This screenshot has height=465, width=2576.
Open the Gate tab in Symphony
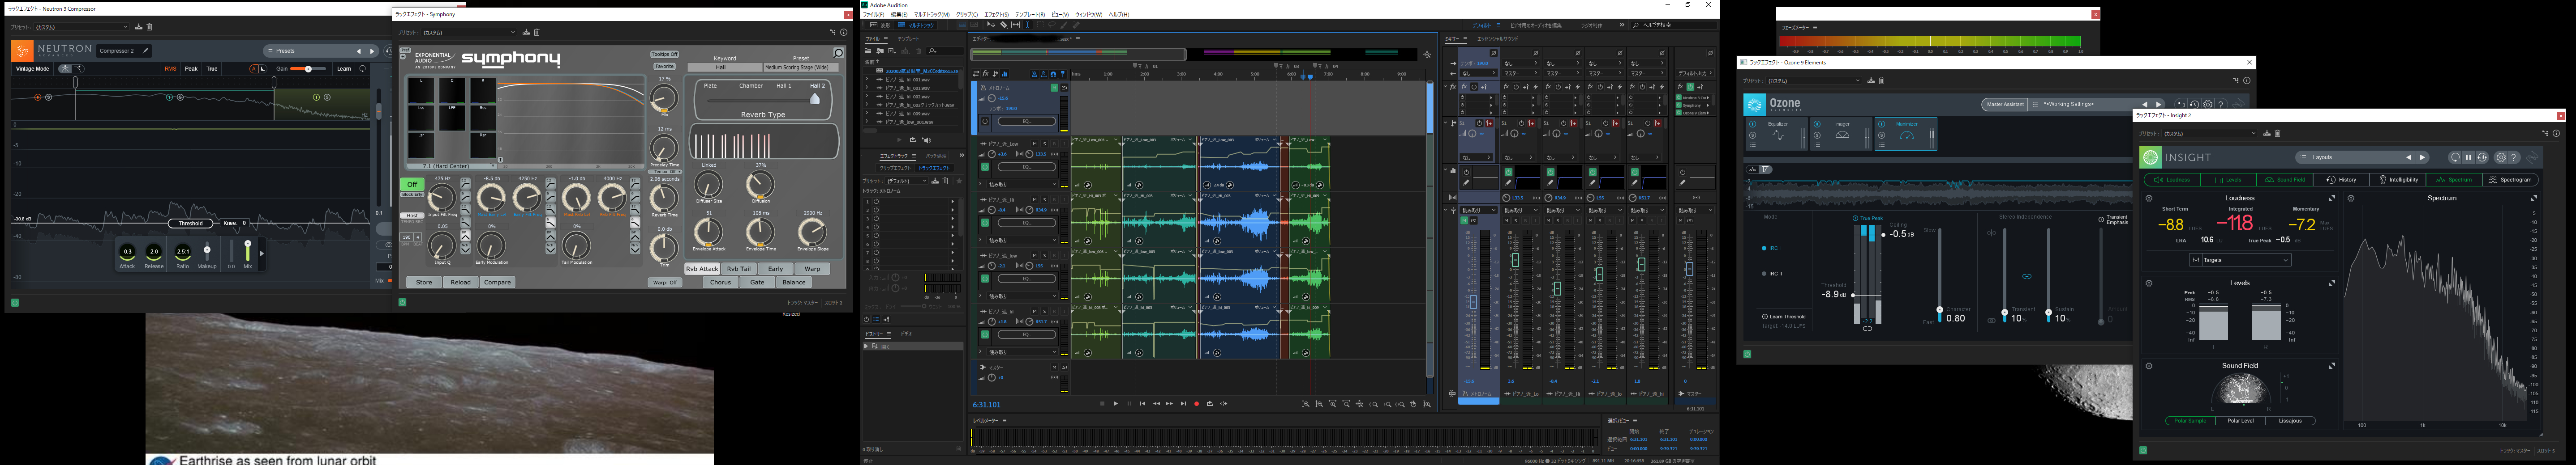point(757,283)
